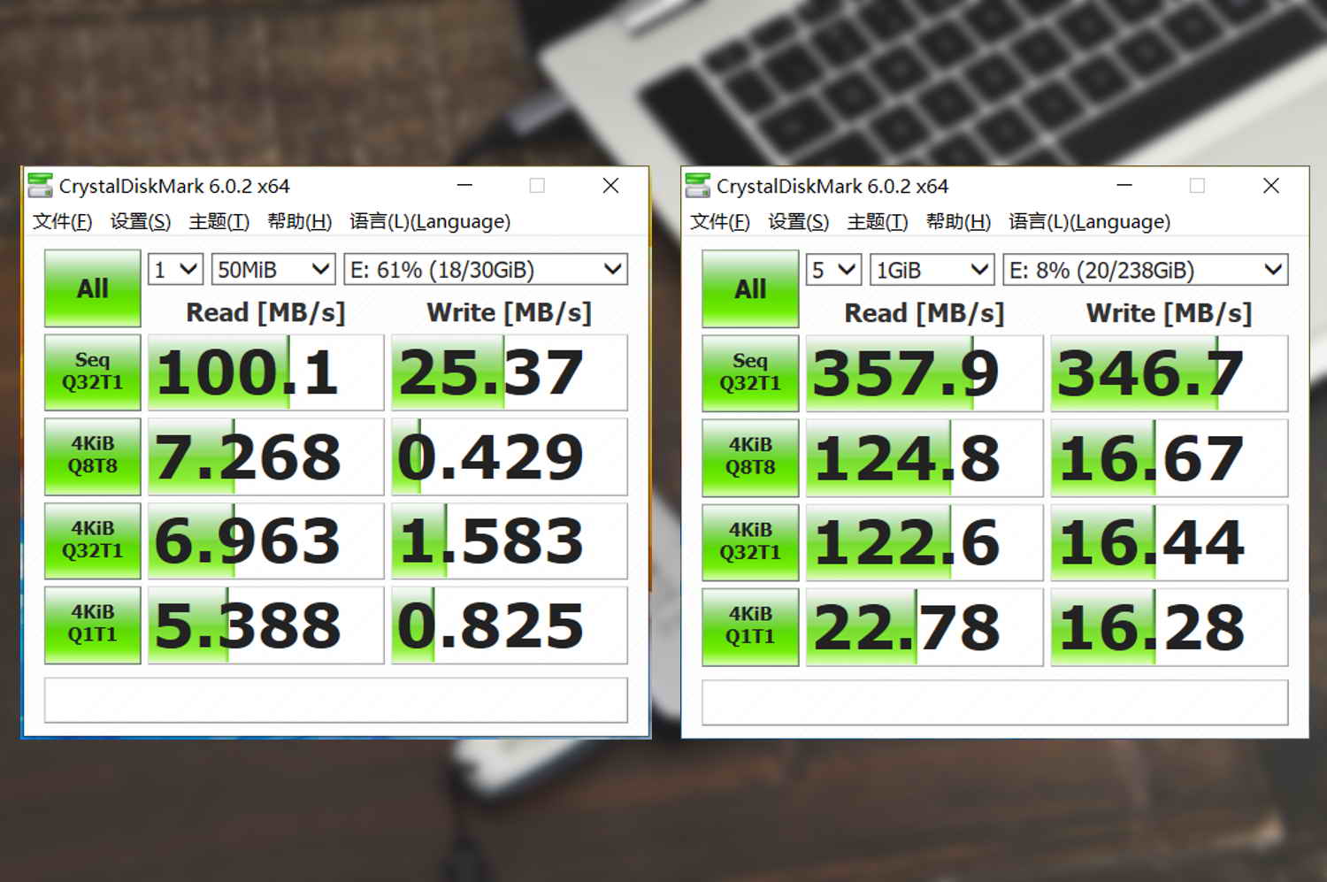Viewport: 1327px width, 882px height.
Task: Open 语言(L)(Language) menu in right window
Action: (x=1089, y=221)
